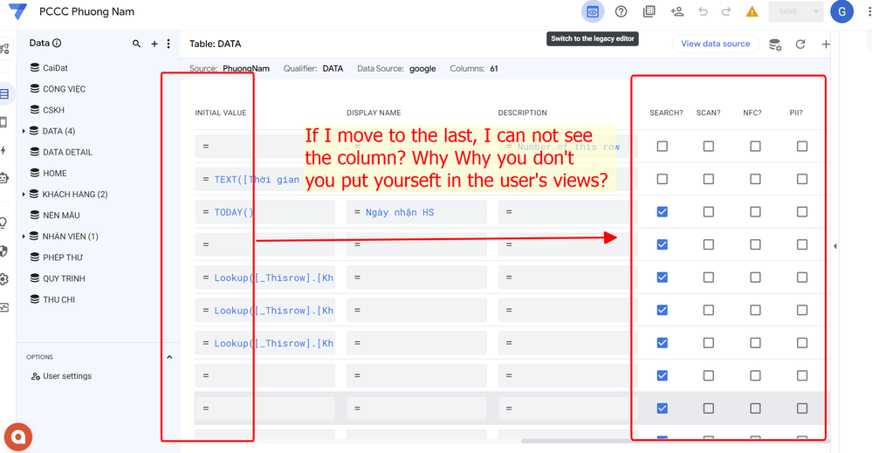Check NFC? box in first row
Screen dimensions: 872x453
click(x=755, y=146)
